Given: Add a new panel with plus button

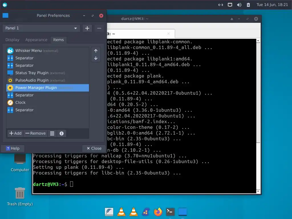Looking at the screenshot, I should [87, 28].
